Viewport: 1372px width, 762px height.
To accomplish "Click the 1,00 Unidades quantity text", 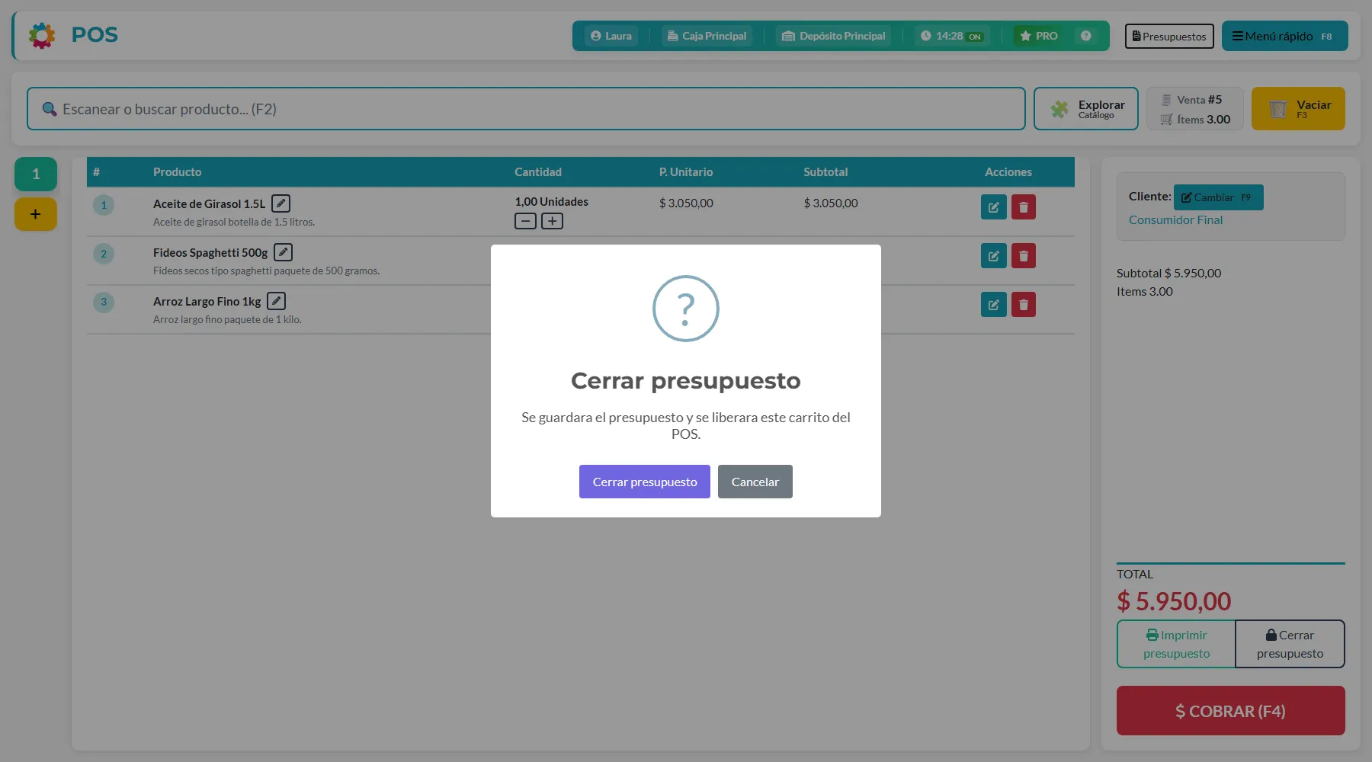I will pyautogui.click(x=551, y=202).
